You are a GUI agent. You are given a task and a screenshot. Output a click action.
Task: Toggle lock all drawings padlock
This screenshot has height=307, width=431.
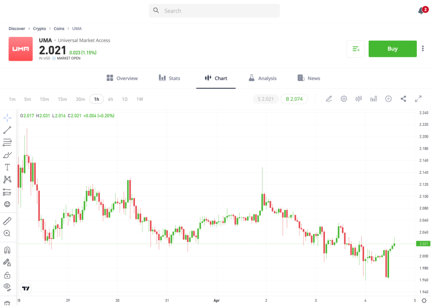7,275
